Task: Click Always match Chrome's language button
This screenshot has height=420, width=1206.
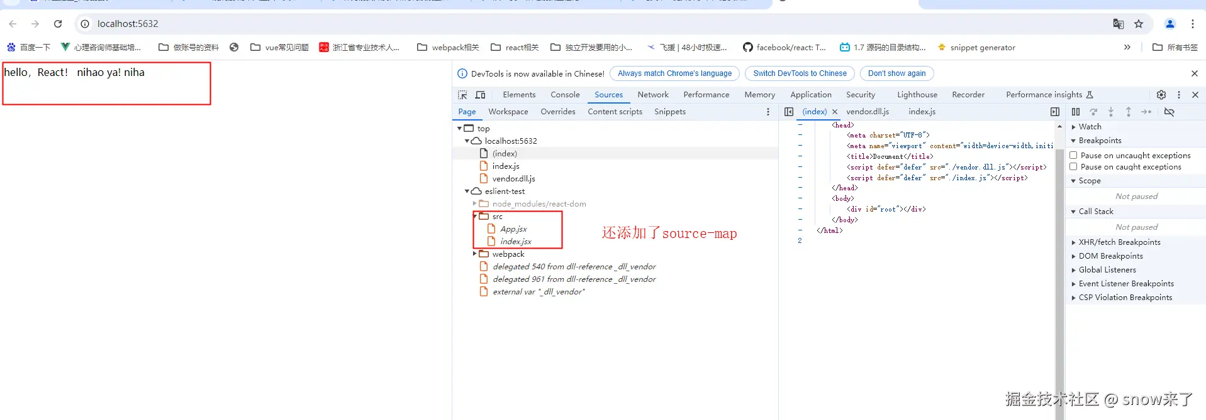Action: click(x=675, y=73)
